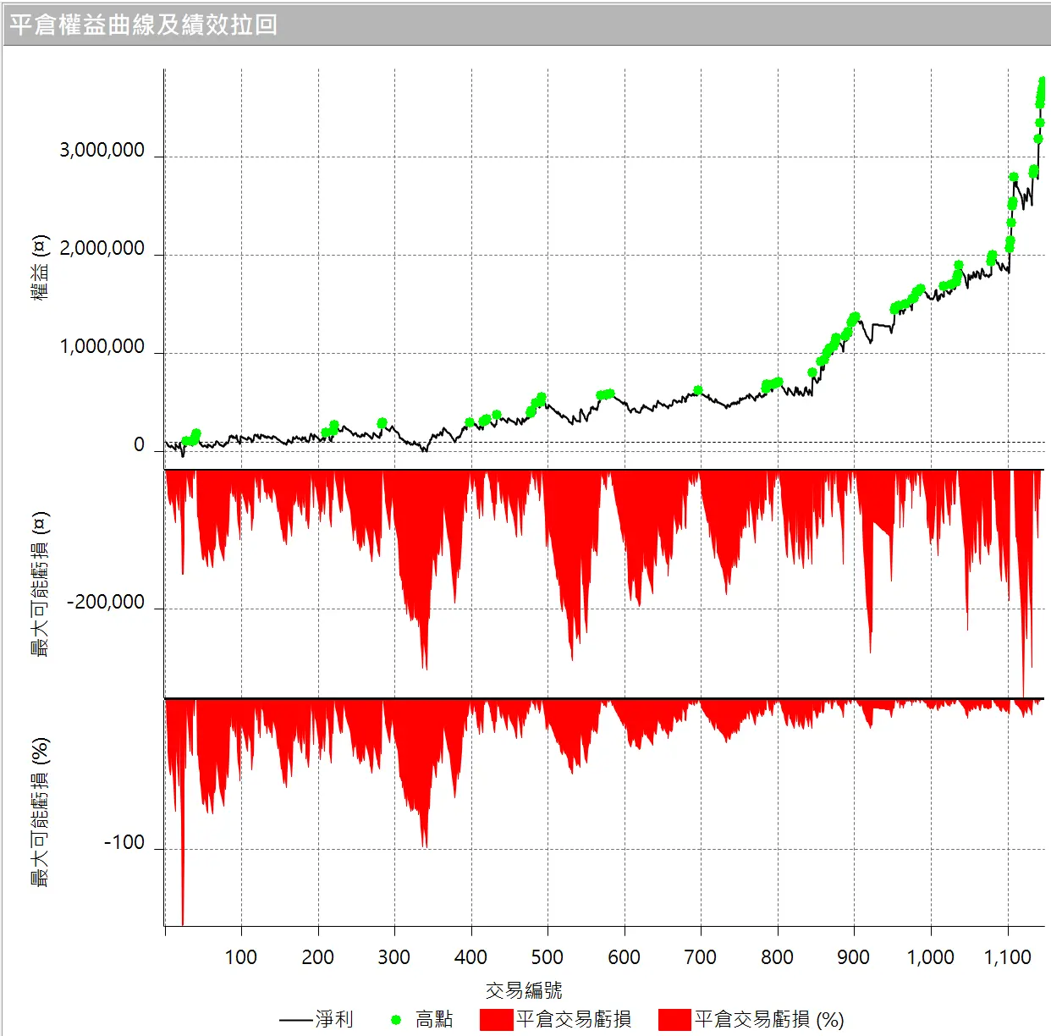
Task: Click the 平倉權益曲線及績效拉回 chart title
Action: click(x=143, y=25)
